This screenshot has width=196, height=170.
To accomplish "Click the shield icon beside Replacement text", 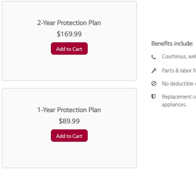I will coord(153,96).
